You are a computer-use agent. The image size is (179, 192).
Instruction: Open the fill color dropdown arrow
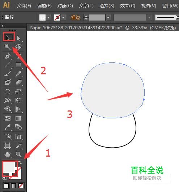[x=48, y=18]
